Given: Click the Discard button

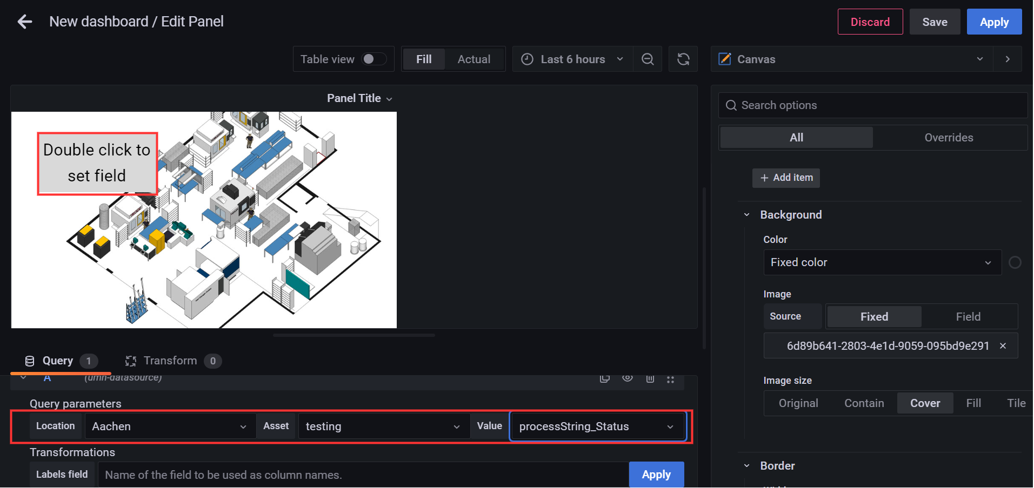Looking at the screenshot, I should tap(870, 22).
